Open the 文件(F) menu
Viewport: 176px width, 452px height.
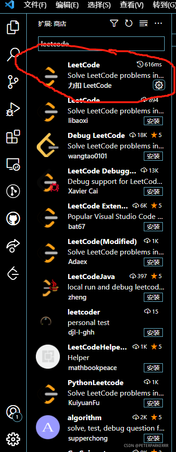[35, 5]
